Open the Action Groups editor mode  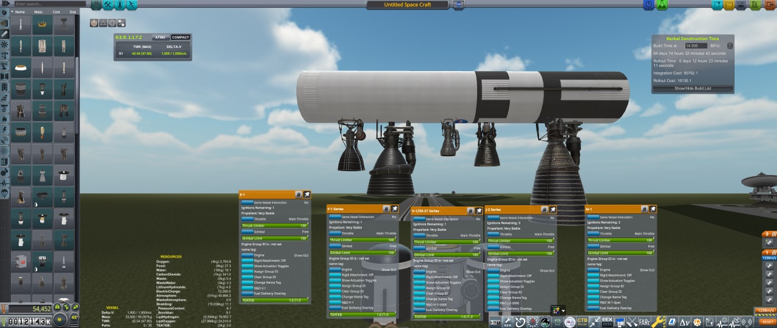click(108, 5)
